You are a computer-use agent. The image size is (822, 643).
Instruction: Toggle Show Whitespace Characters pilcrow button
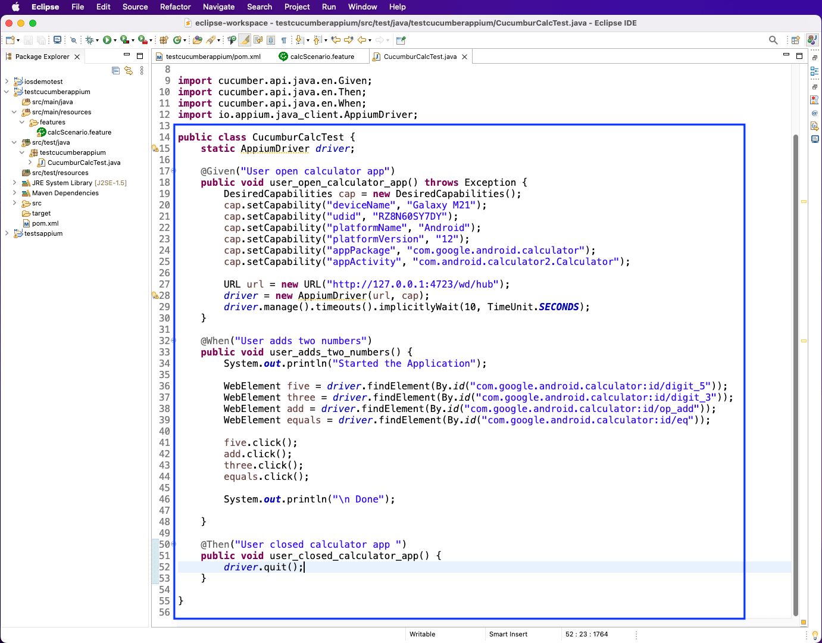(x=284, y=40)
